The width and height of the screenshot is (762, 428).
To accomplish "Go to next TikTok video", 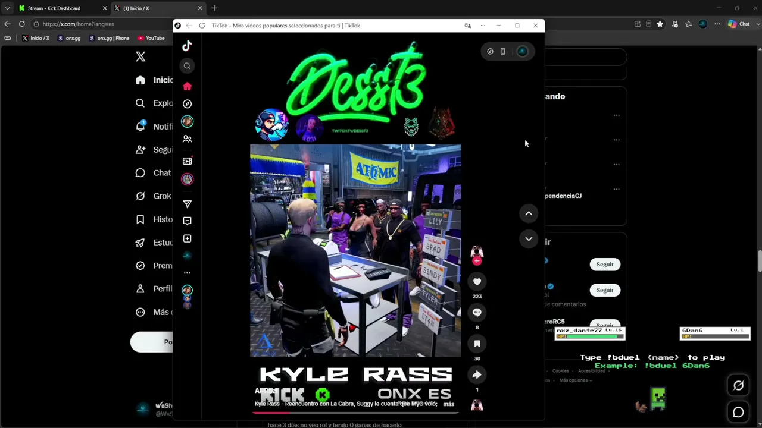I will click(x=529, y=239).
